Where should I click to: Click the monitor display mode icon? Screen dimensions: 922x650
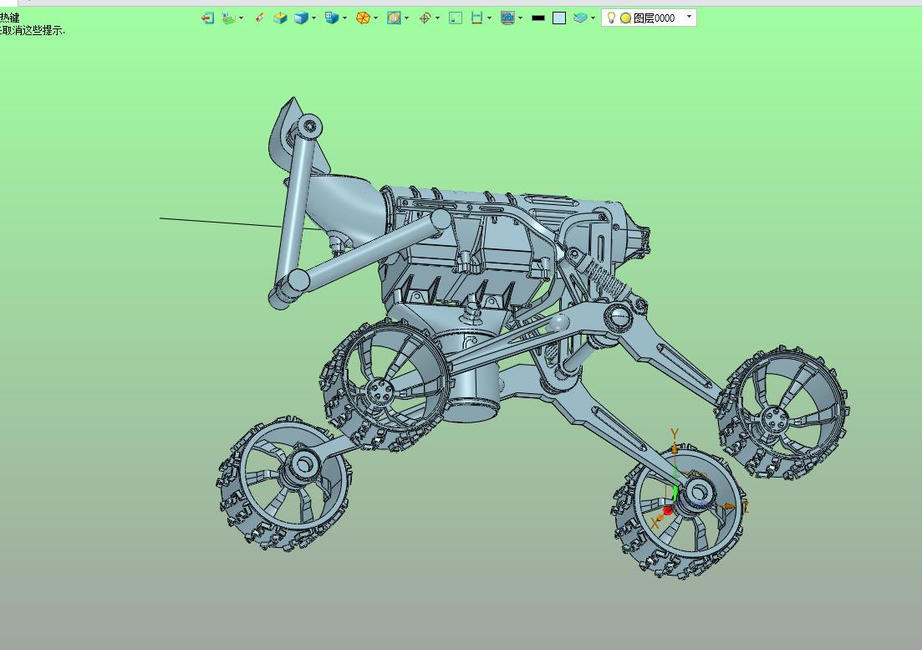[x=507, y=18]
